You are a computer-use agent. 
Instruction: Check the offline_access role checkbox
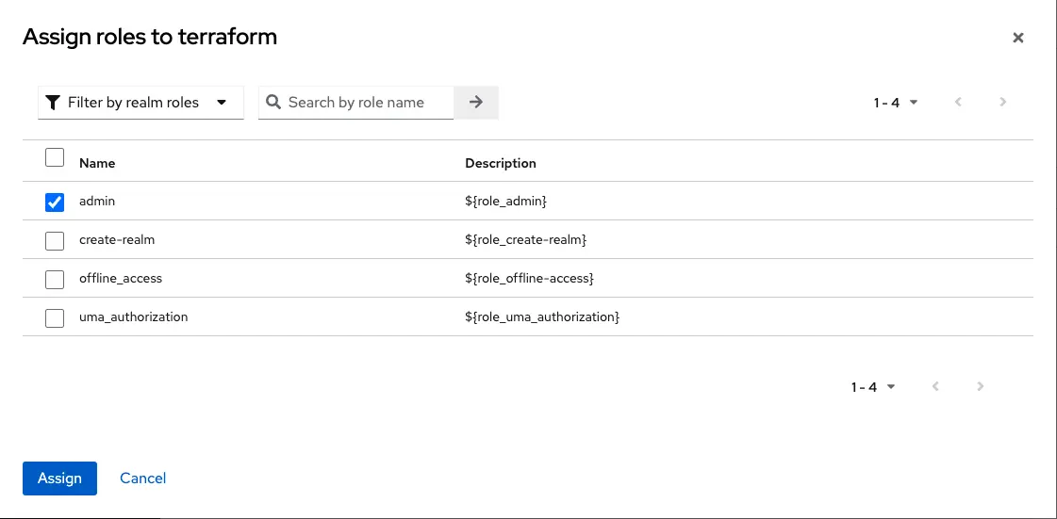55,279
